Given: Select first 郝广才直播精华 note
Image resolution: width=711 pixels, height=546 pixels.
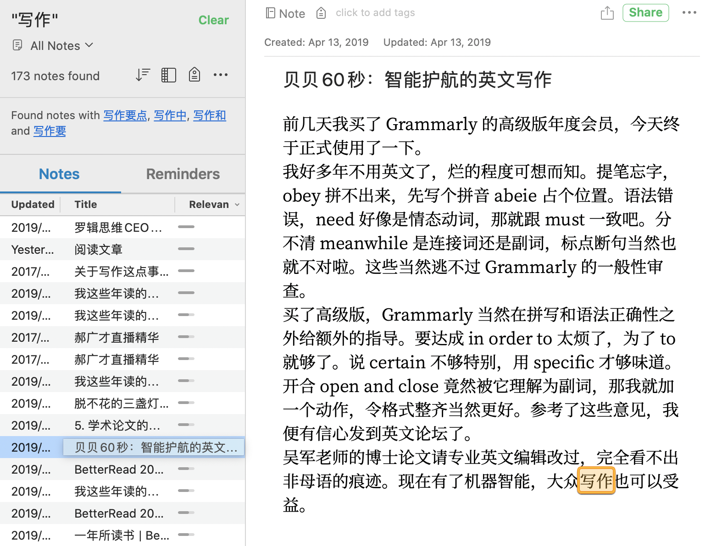Looking at the screenshot, I should pyautogui.click(x=122, y=338).
